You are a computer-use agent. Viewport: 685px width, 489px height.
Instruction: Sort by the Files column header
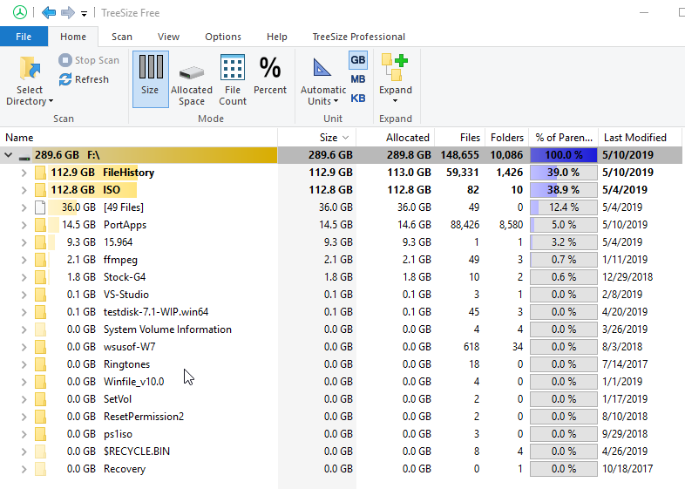(x=458, y=138)
